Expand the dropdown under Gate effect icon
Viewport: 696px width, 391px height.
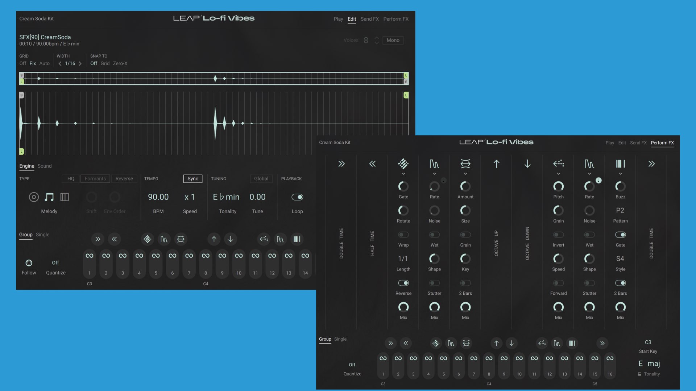click(x=403, y=174)
